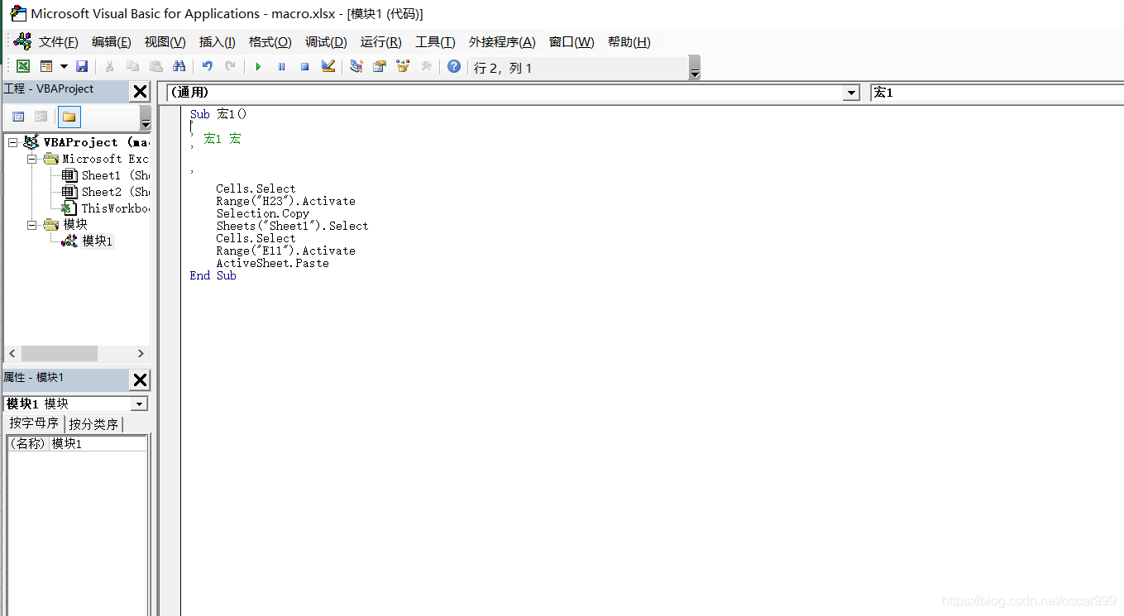The image size is (1124, 616).
Task: Open the 外接程序(A) menu
Action: point(502,42)
